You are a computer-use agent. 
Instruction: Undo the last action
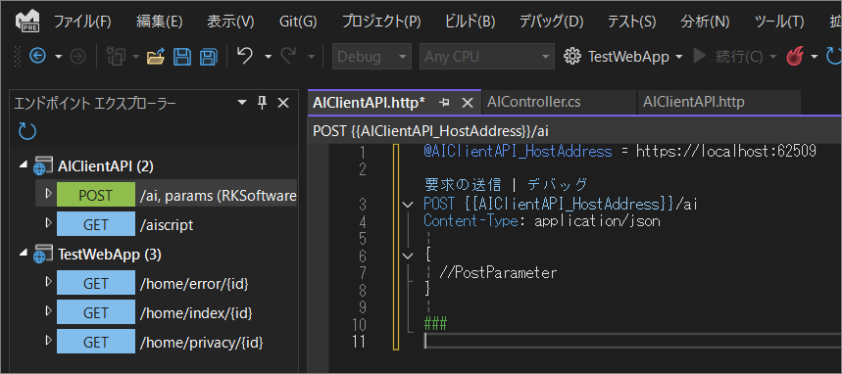[x=245, y=56]
